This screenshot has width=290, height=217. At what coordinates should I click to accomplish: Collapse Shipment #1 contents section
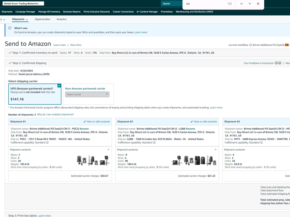coord(108,150)
